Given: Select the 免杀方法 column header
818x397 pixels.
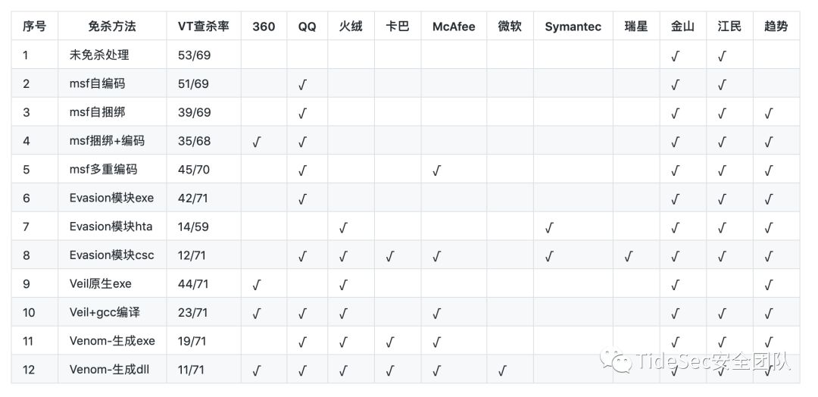Looking at the screenshot, I should (x=111, y=27).
